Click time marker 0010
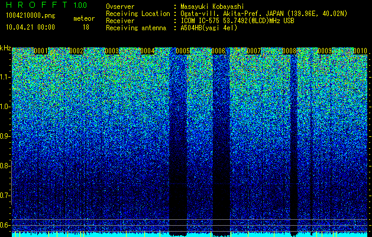 pos(360,51)
